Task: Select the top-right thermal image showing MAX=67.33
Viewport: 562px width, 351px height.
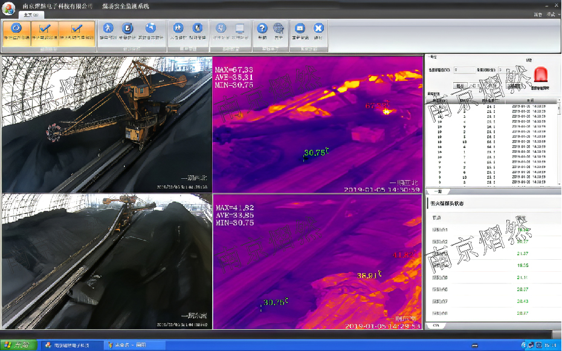Action: coord(318,124)
